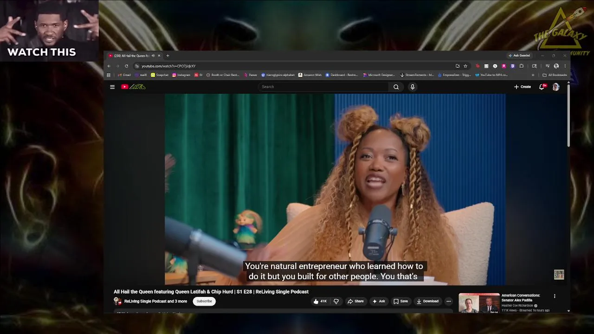Open Instagram bookmark
This screenshot has width=594, height=334.
181,75
